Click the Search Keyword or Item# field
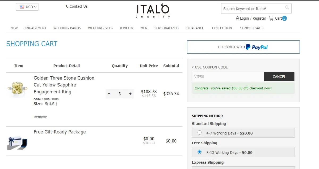 tap(253, 9)
